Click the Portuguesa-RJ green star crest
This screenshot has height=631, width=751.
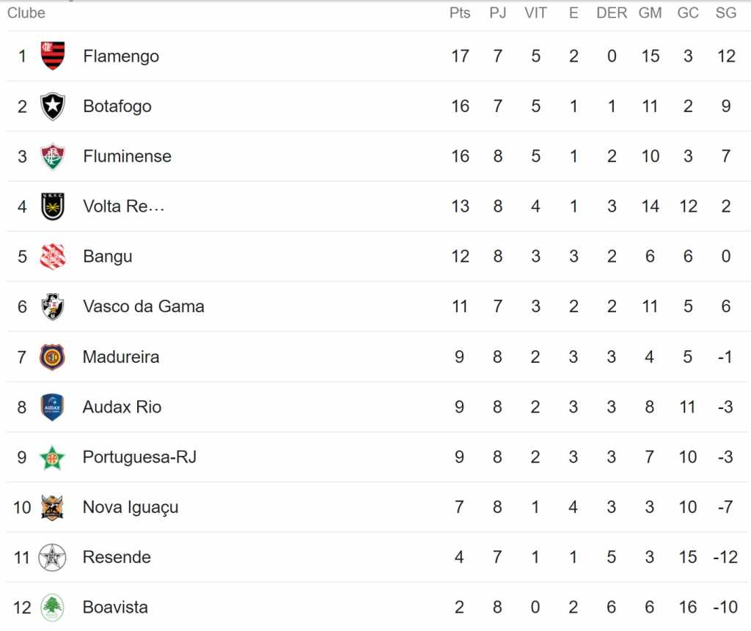pos(52,457)
